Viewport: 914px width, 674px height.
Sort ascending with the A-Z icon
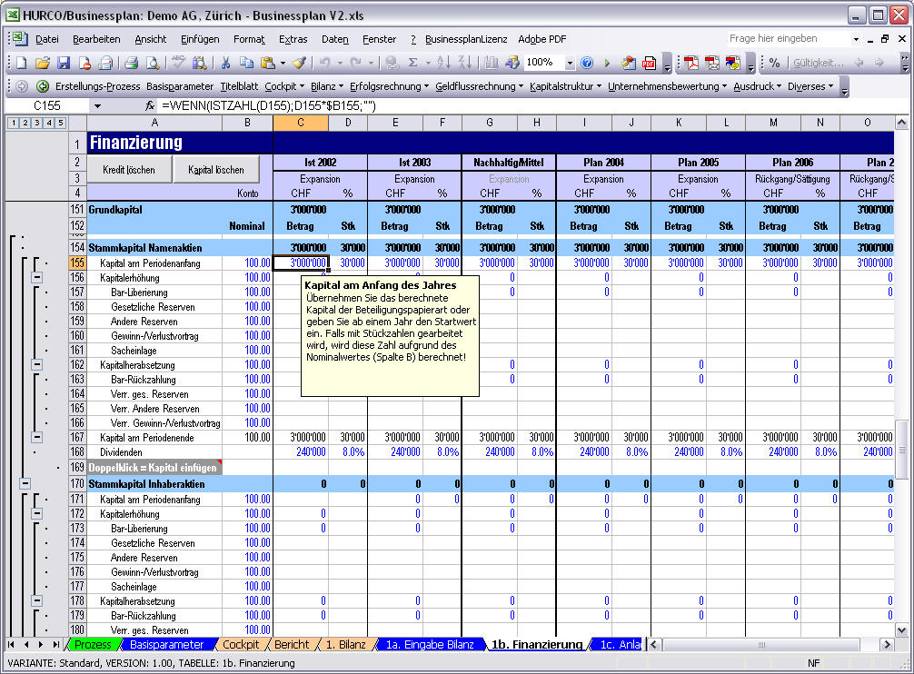click(443, 63)
